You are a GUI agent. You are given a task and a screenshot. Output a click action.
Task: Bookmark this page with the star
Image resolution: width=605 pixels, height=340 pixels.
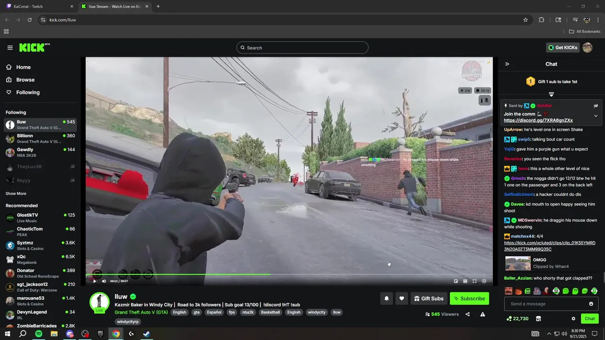click(x=526, y=20)
